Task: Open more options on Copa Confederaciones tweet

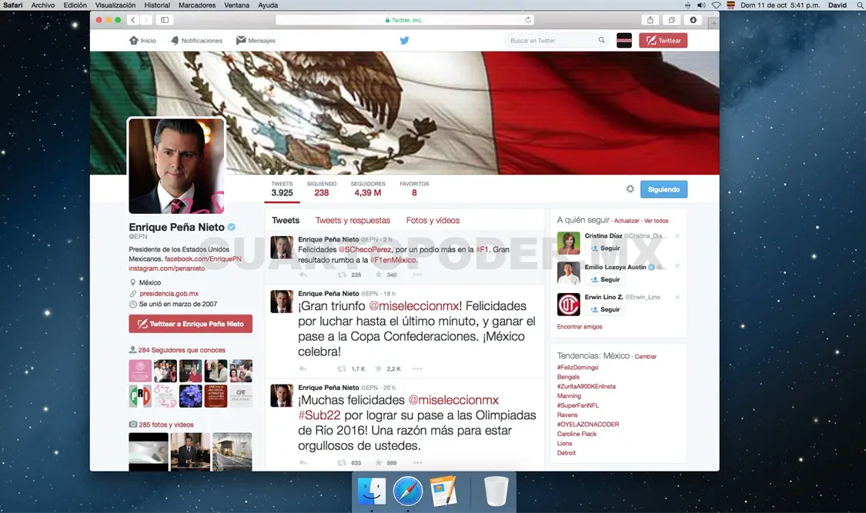Action: [x=417, y=369]
